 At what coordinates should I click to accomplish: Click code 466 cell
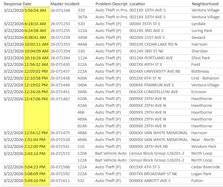(x=81, y=112)
